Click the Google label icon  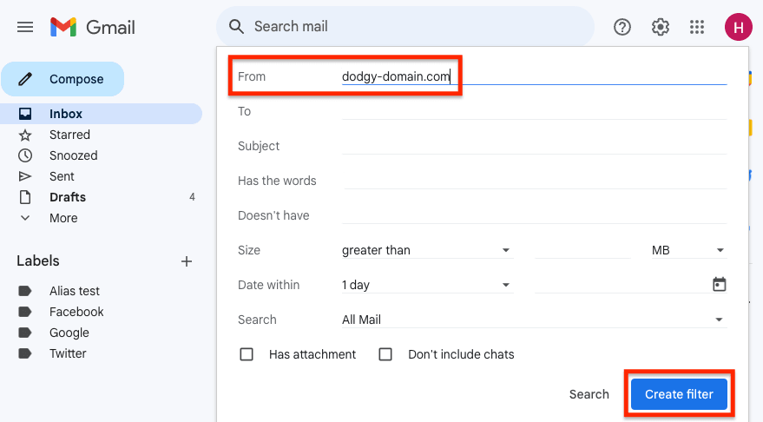click(x=25, y=333)
